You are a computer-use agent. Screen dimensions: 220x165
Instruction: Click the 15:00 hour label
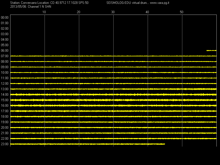5,100
